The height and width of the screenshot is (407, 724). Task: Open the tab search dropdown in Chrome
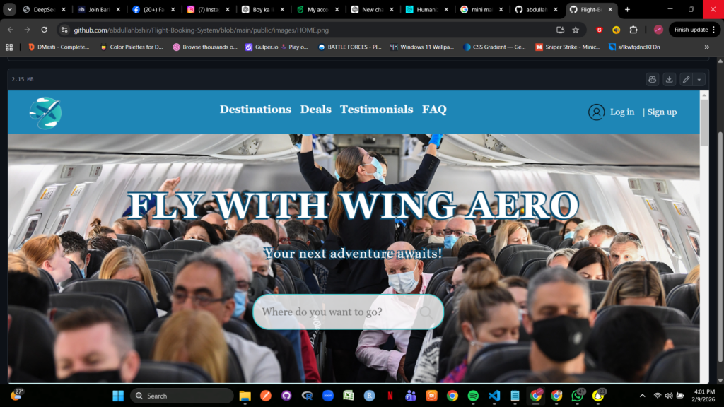click(x=9, y=9)
